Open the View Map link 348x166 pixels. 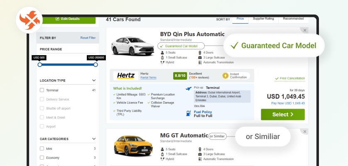coord(199,106)
